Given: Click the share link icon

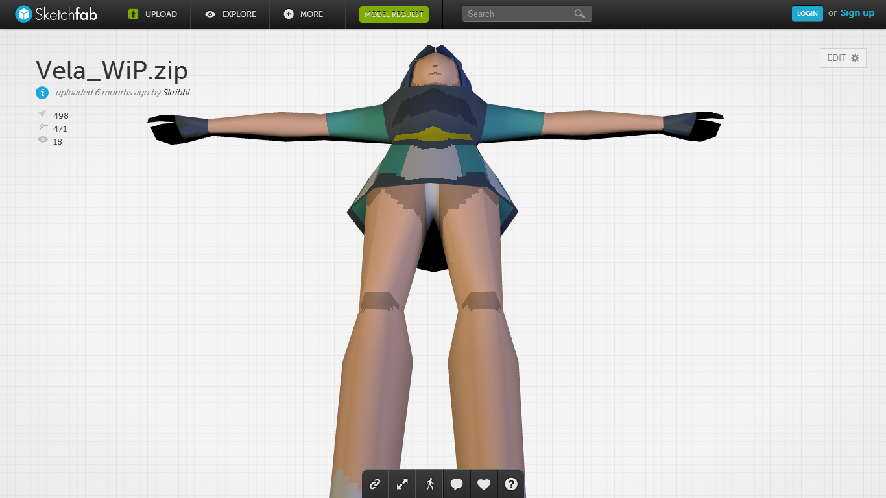Looking at the screenshot, I should point(375,484).
